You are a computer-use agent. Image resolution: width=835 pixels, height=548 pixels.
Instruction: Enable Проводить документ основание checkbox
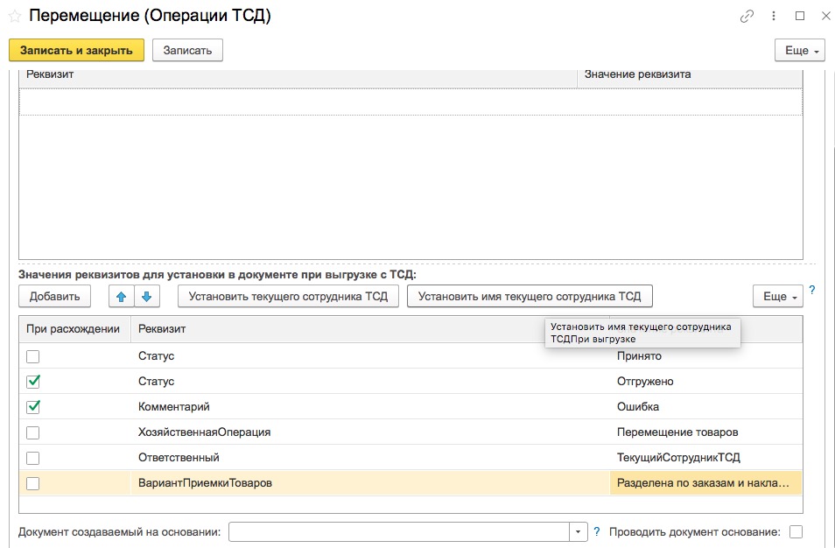coord(796,531)
